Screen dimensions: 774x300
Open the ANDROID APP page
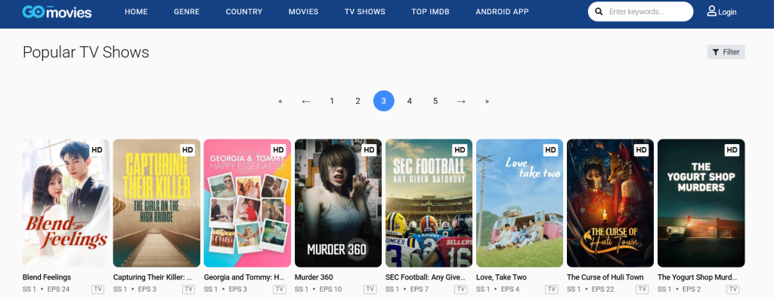click(x=502, y=12)
